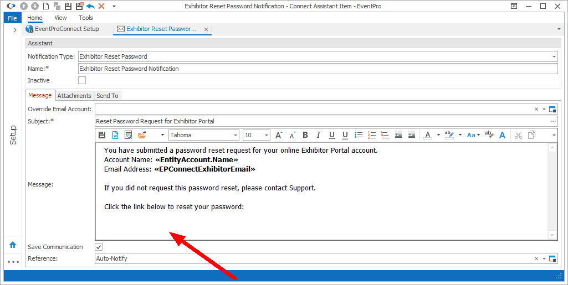This screenshot has width=568, height=285.
Task: Toggle the Inactive checkbox
Action: tap(82, 80)
